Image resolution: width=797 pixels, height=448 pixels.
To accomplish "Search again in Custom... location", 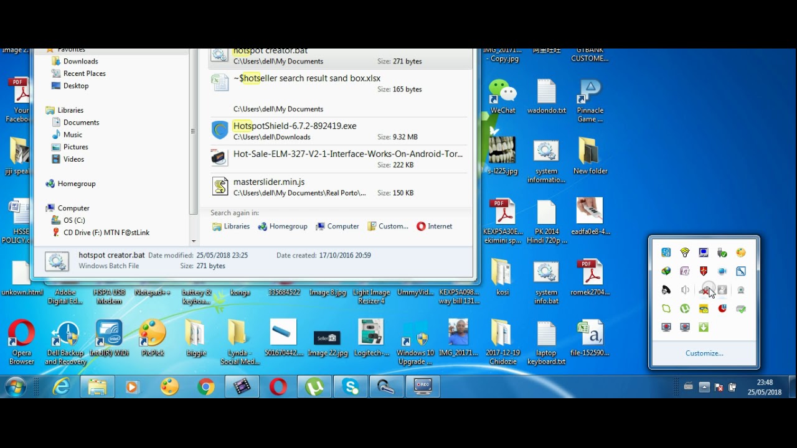I will coord(388,226).
